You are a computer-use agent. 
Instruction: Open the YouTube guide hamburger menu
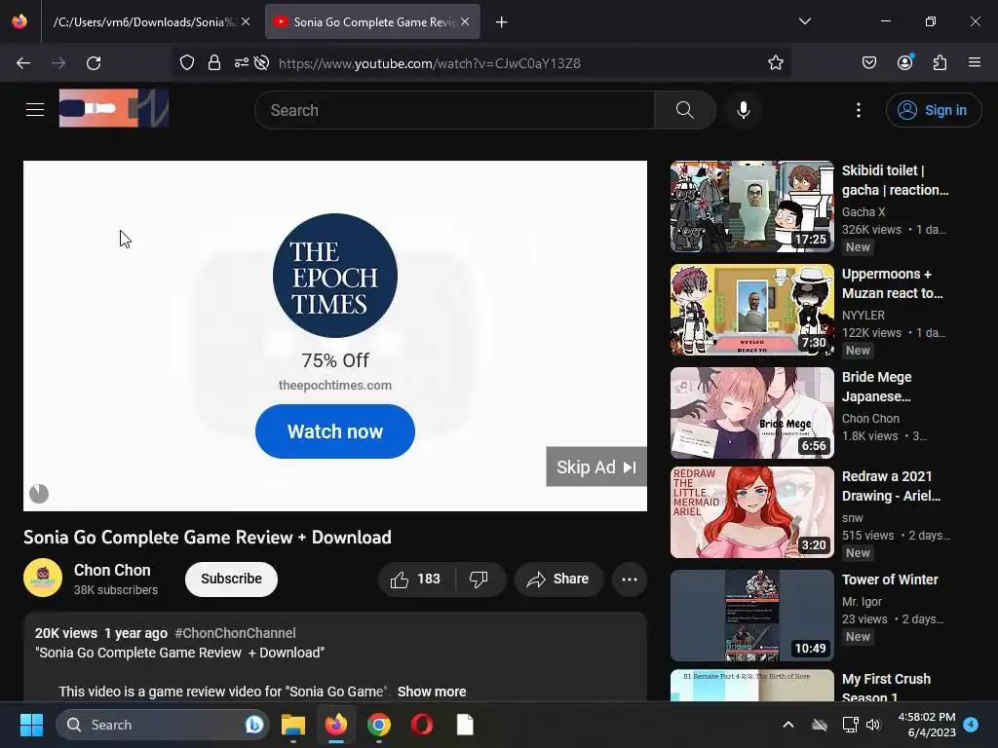(35, 109)
